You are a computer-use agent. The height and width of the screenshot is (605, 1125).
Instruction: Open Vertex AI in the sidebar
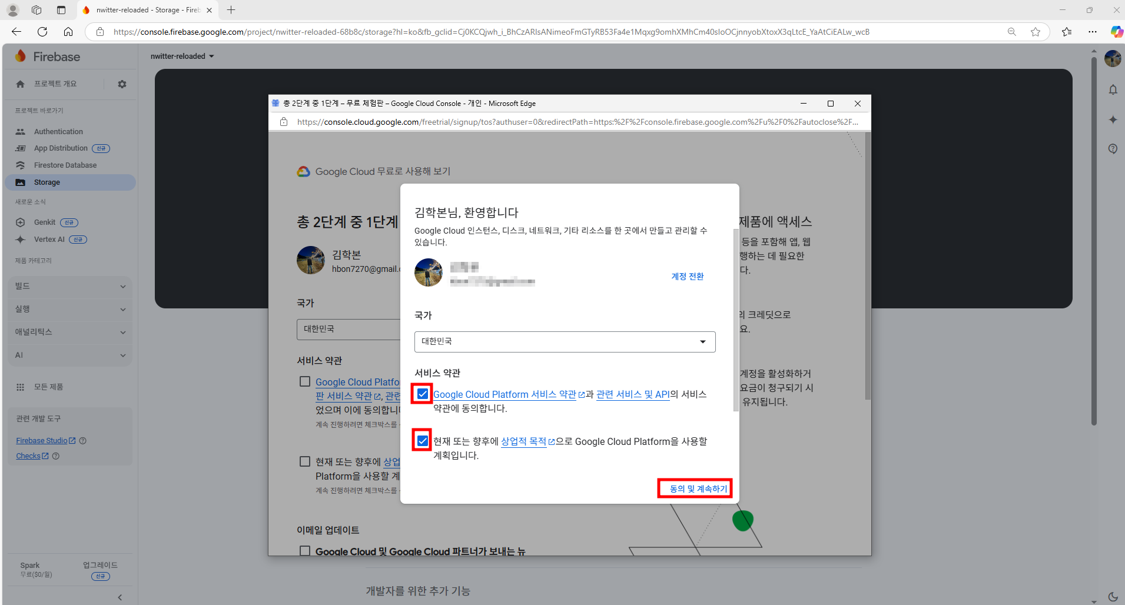point(49,240)
